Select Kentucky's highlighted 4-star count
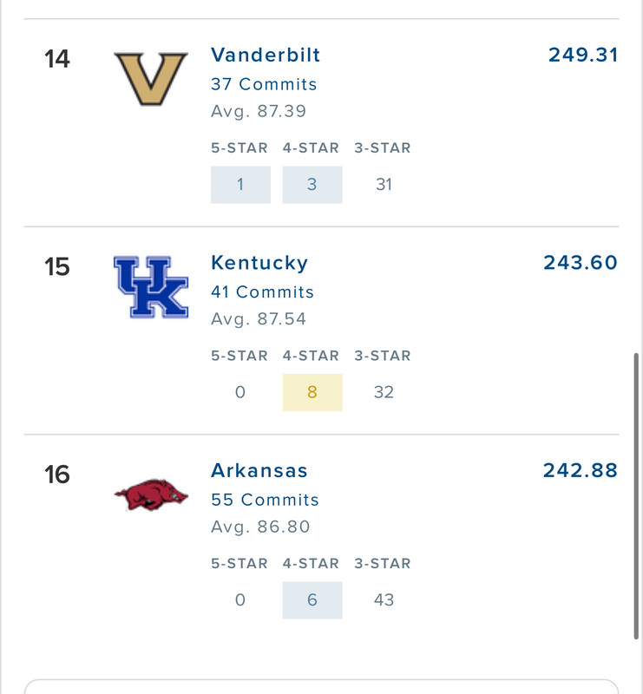 [x=312, y=392]
